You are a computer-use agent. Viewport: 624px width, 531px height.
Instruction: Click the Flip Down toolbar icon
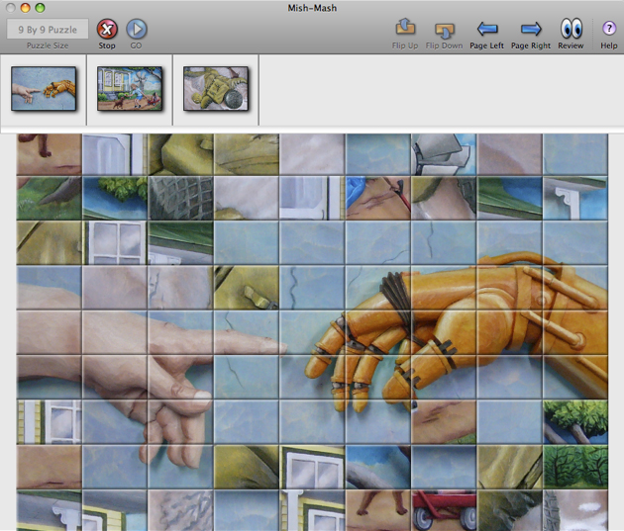click(444, 29)
